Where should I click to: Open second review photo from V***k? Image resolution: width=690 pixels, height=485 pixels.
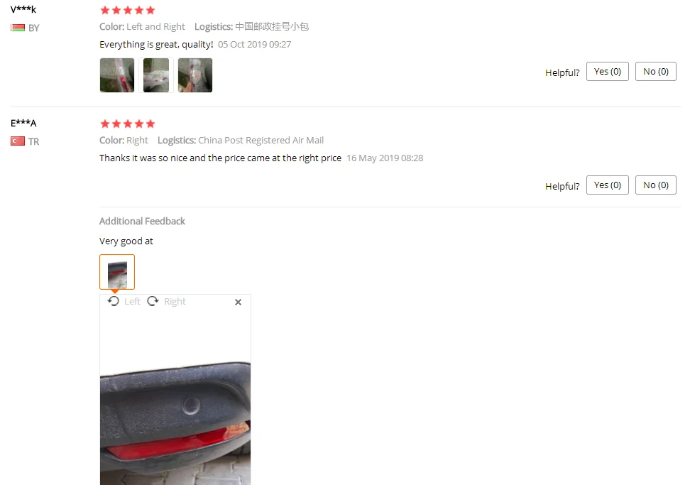coord(156,75)
